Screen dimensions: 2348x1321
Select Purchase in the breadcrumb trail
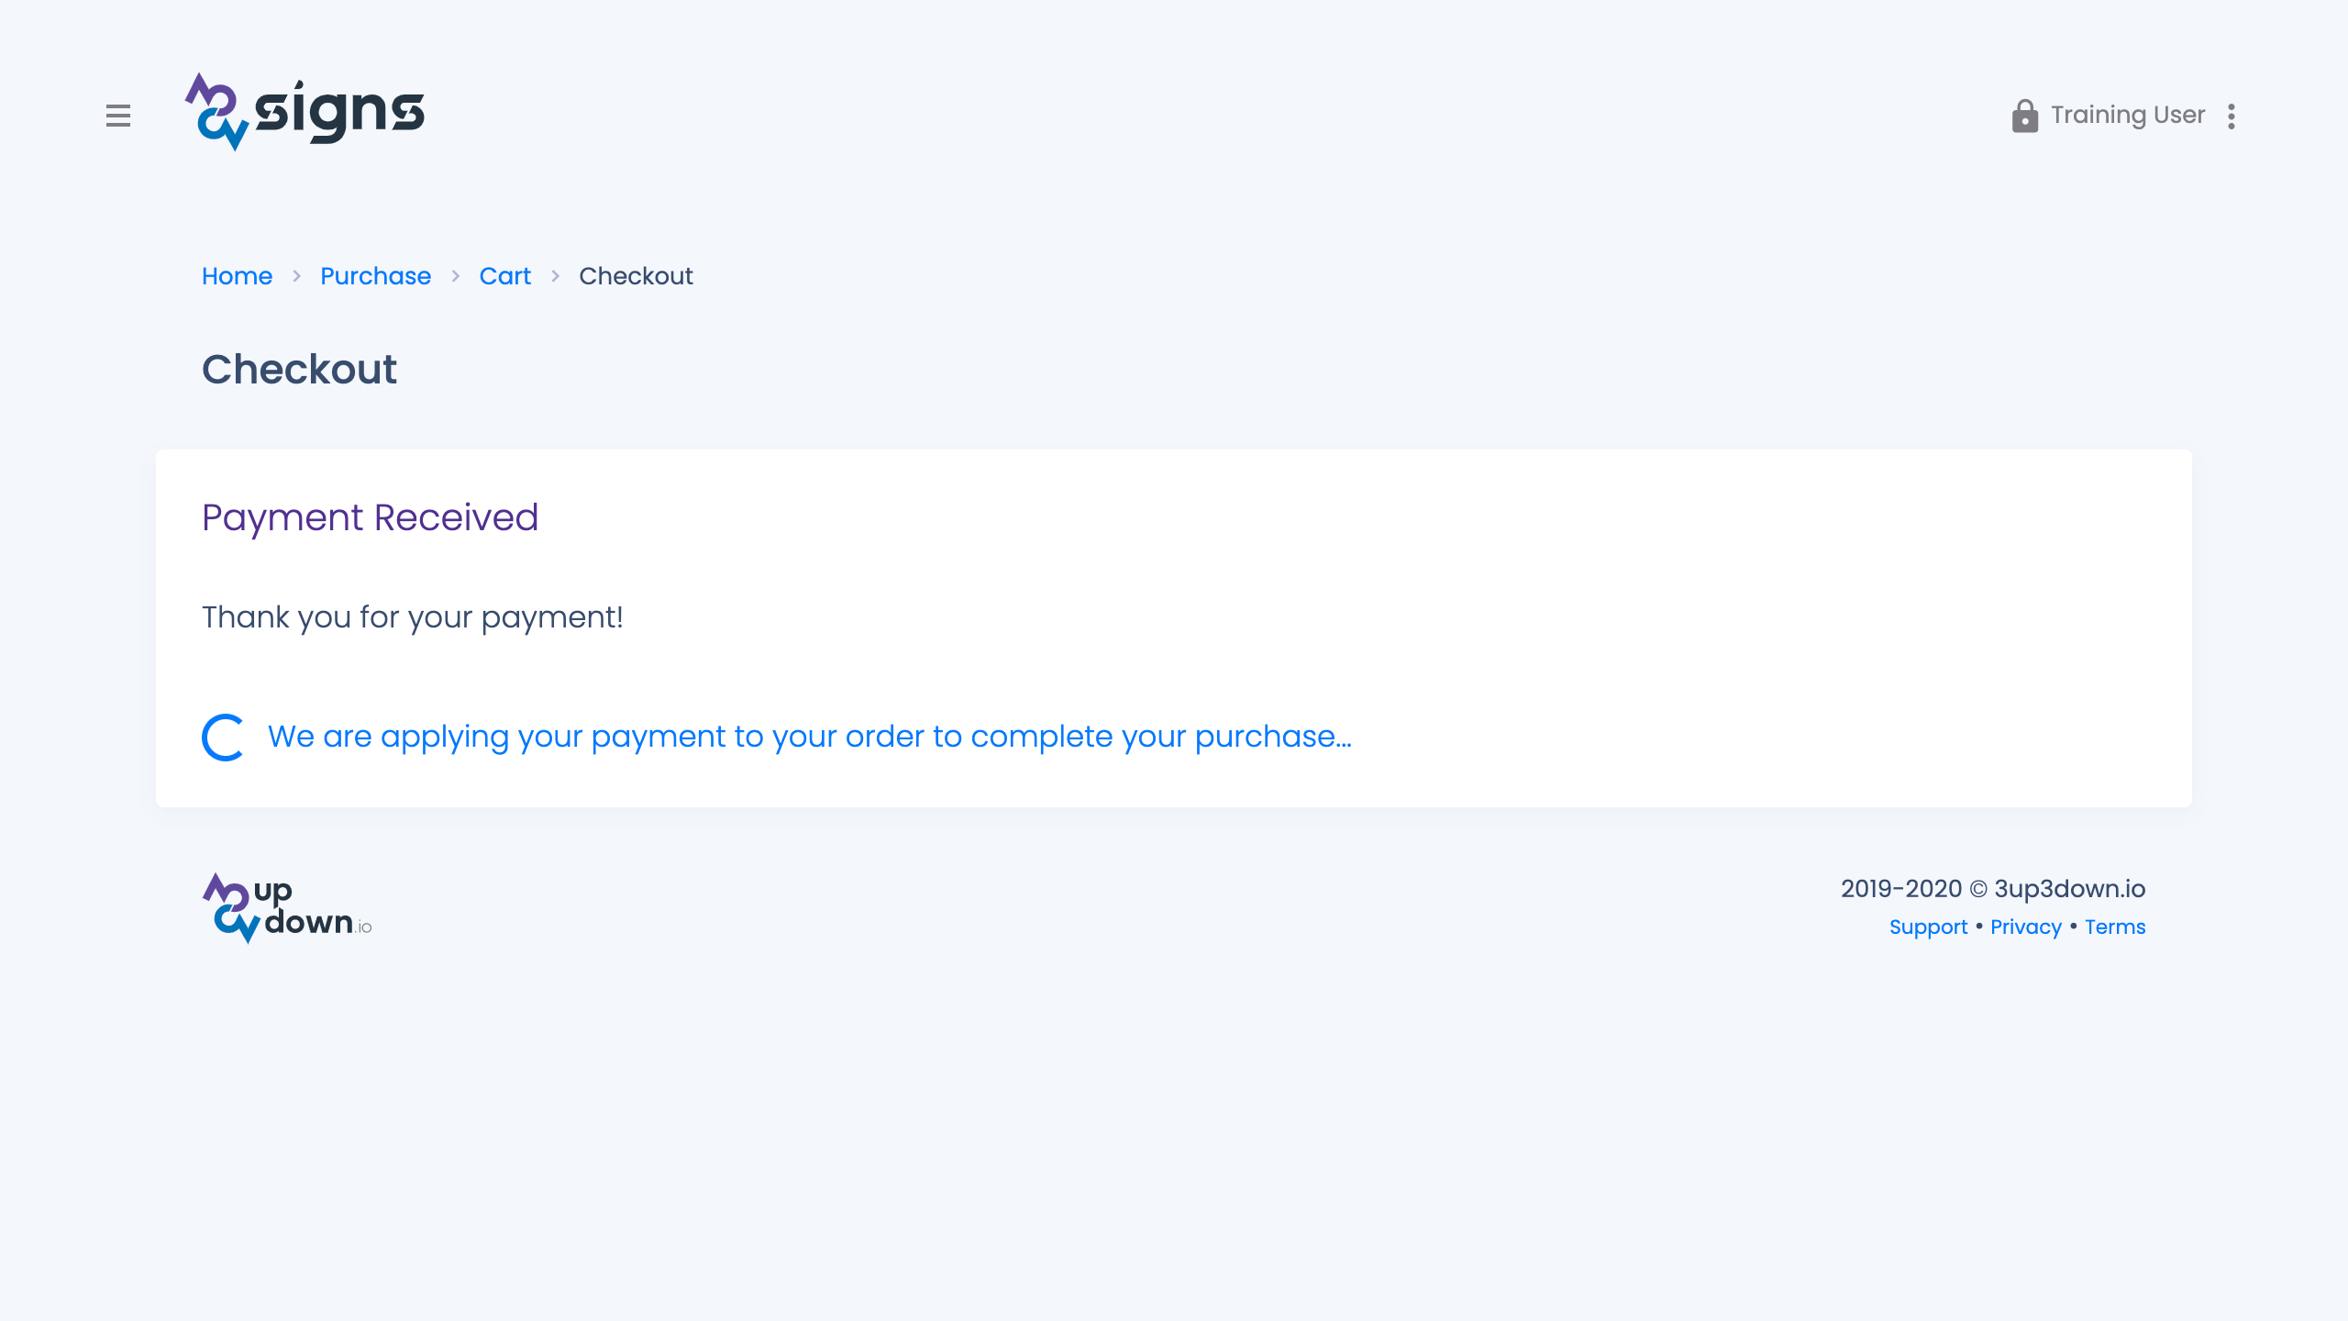pyautogui.click(x=375, y=276)
